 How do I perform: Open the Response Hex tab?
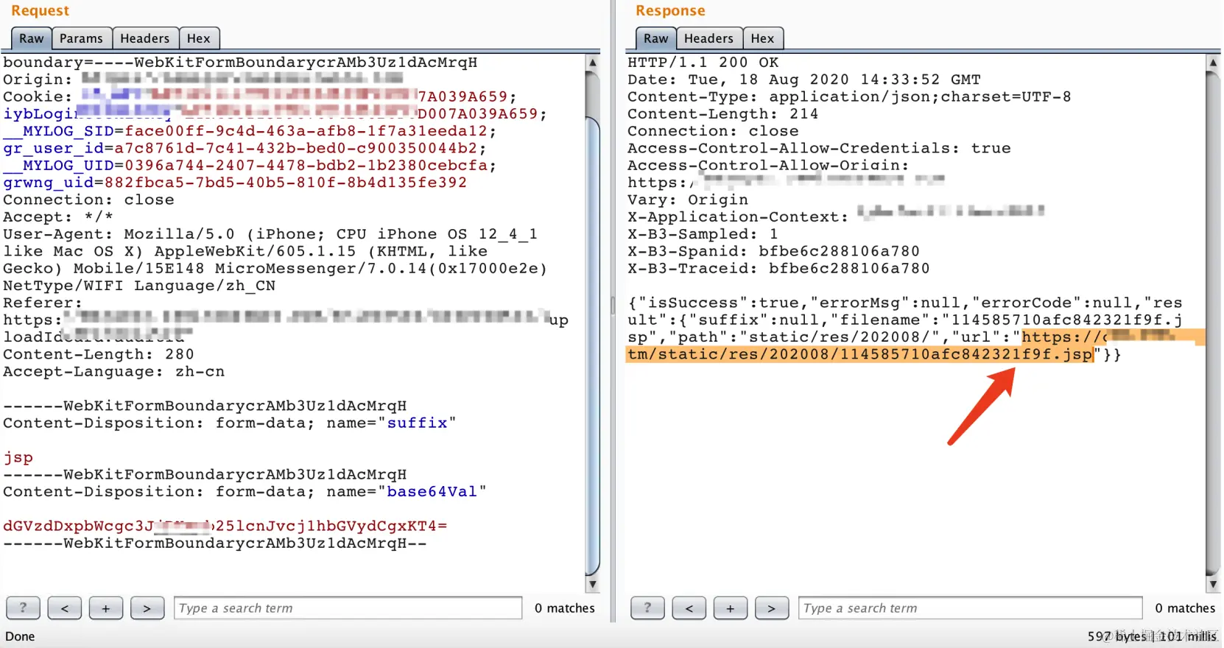[763, 38]
